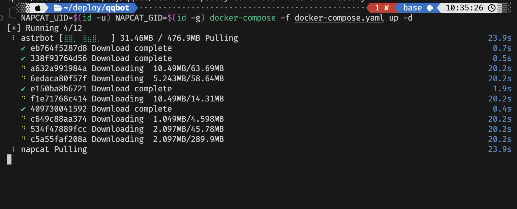Click the green checkmark beside 409730041592

click(23, 109)
